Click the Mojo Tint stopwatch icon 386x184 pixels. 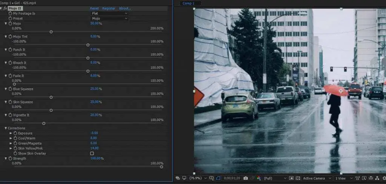click(x=10, y=37)
